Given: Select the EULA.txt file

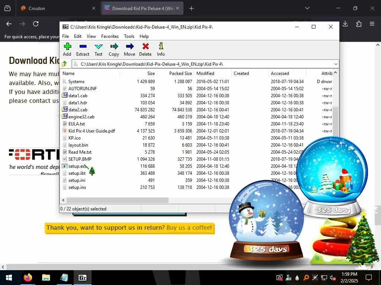Looking at the screenshot, I should (77, 124).
